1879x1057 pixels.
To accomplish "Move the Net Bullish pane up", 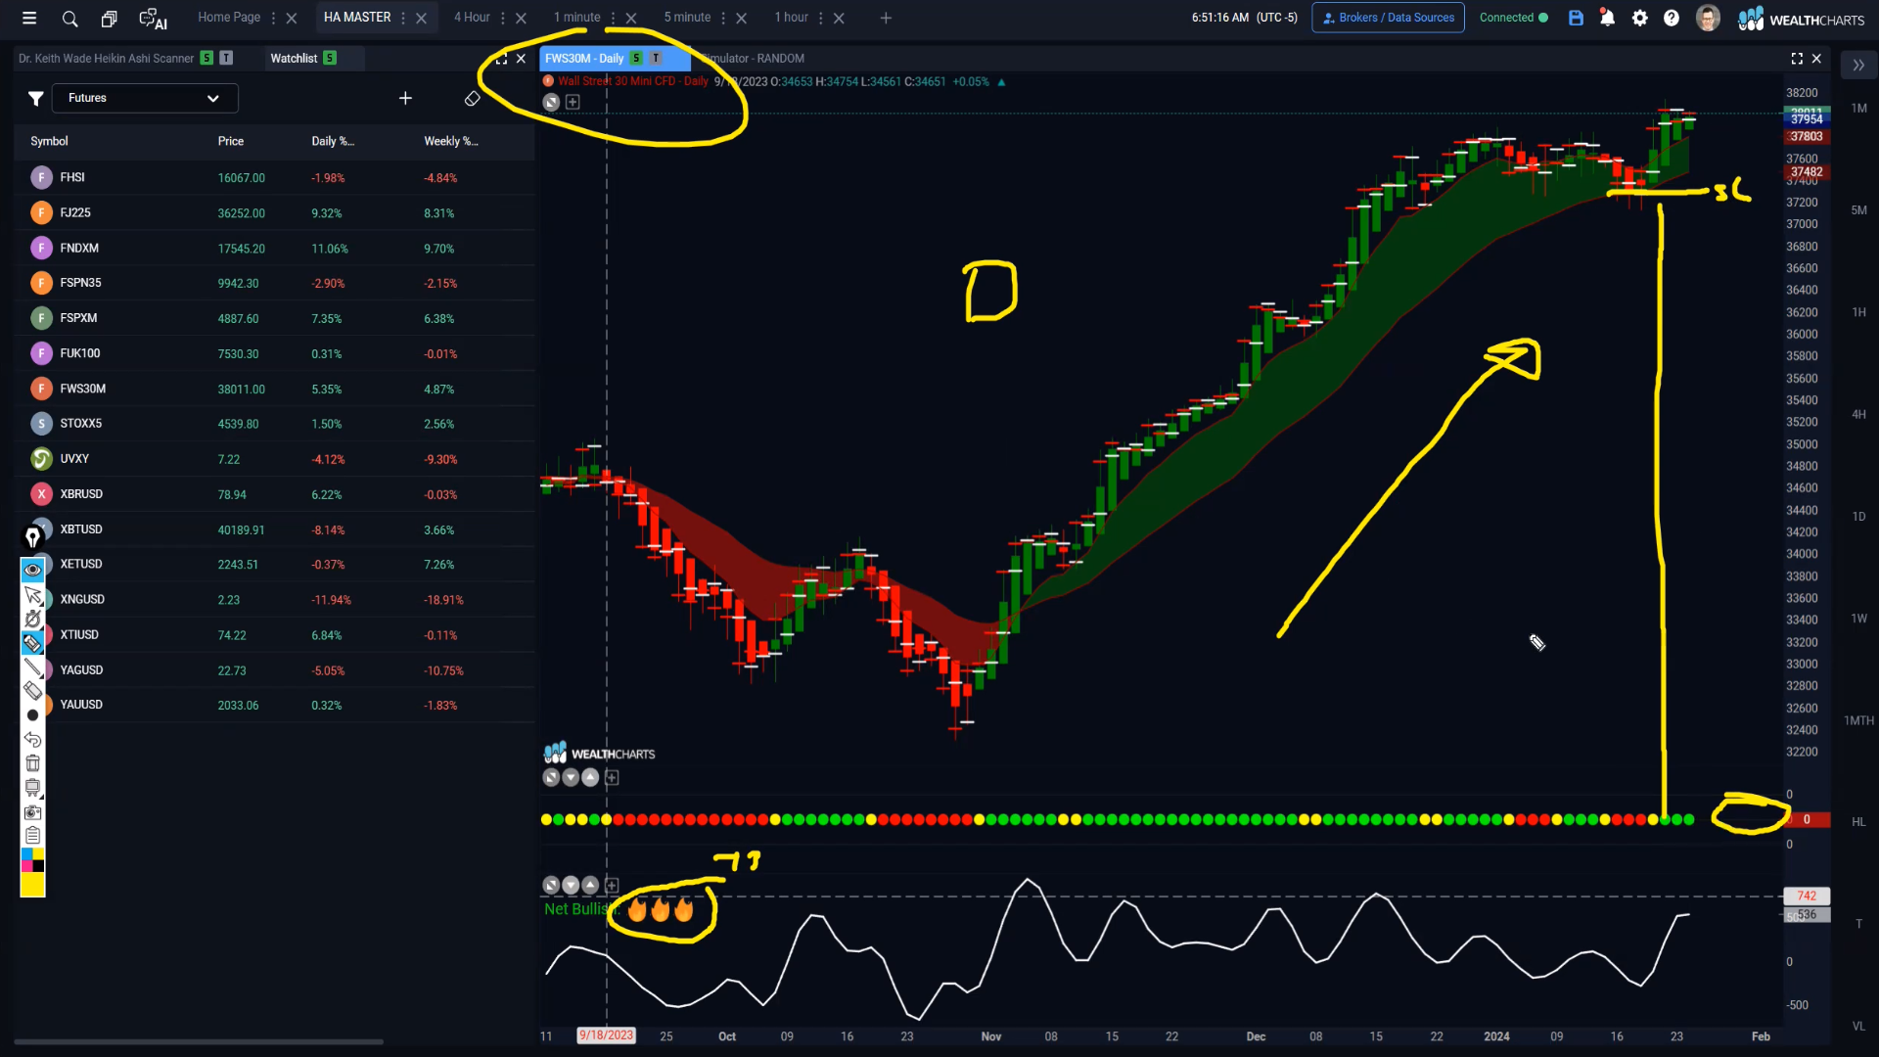I will [590, 885].
